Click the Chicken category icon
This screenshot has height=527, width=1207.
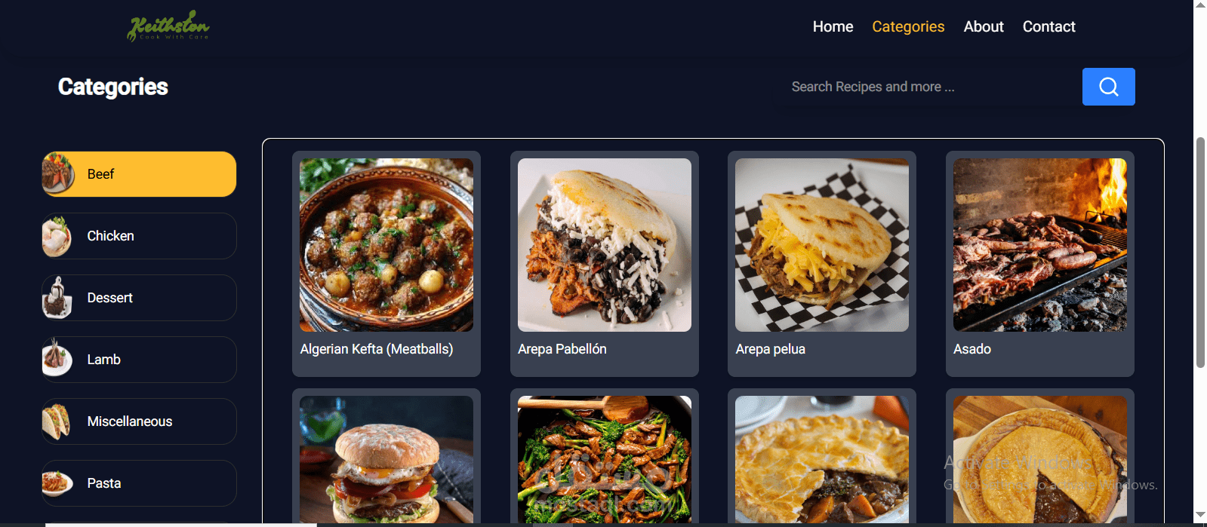pyautogui.click(x=57, y=236)
